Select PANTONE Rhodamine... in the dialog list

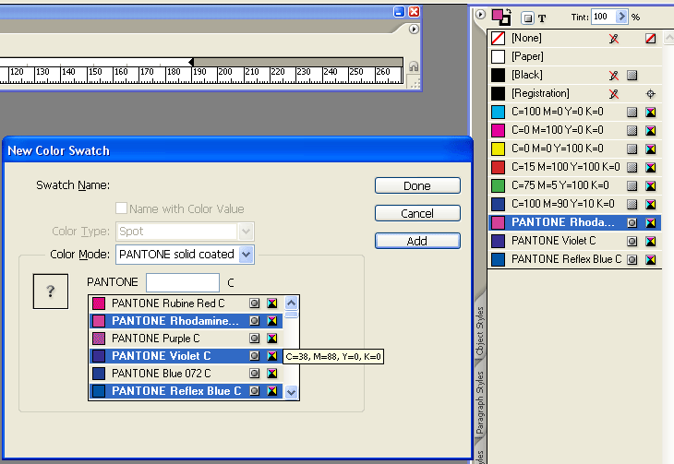187,321
